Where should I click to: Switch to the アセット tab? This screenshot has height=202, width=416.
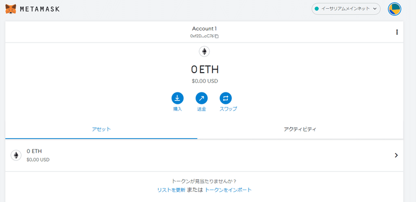tap(101, 129)
